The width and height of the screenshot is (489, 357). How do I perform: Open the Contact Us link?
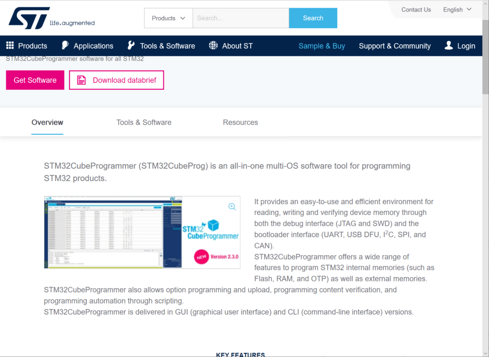416,9
